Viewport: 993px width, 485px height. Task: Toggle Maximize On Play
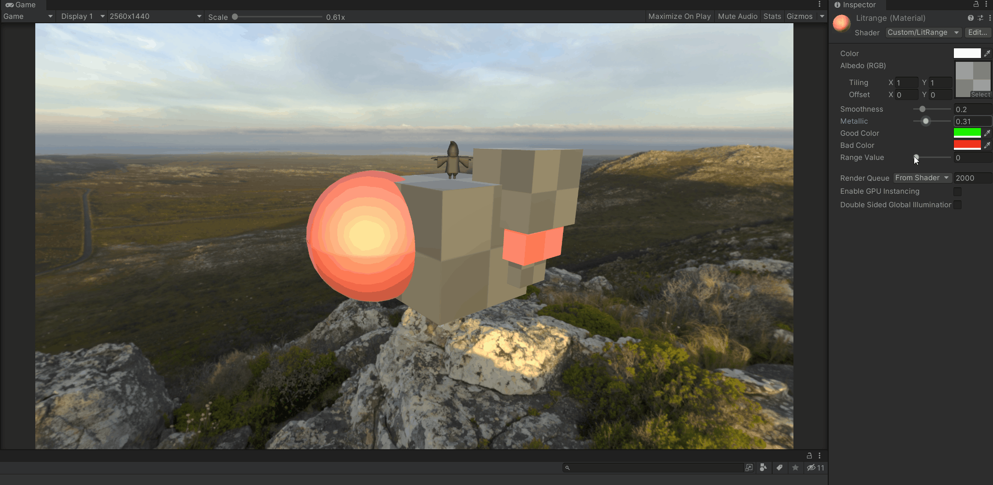(x=679, y=16)
